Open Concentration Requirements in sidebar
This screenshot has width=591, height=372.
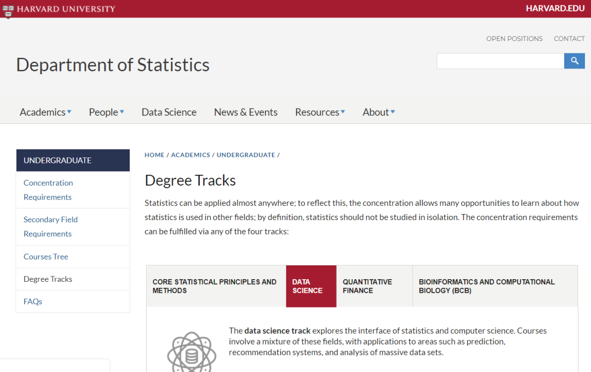48,190
